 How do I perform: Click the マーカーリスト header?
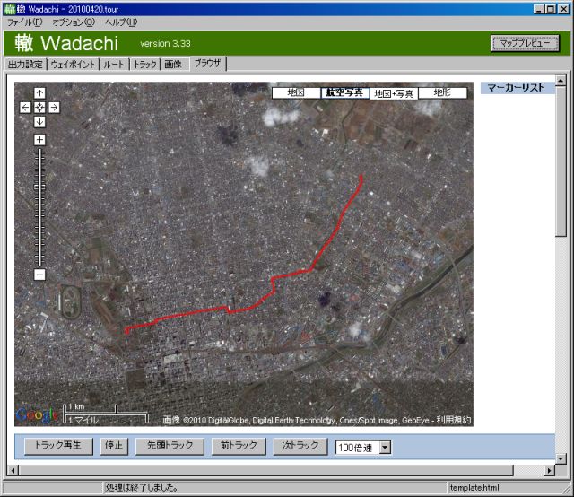click(517, 88)
